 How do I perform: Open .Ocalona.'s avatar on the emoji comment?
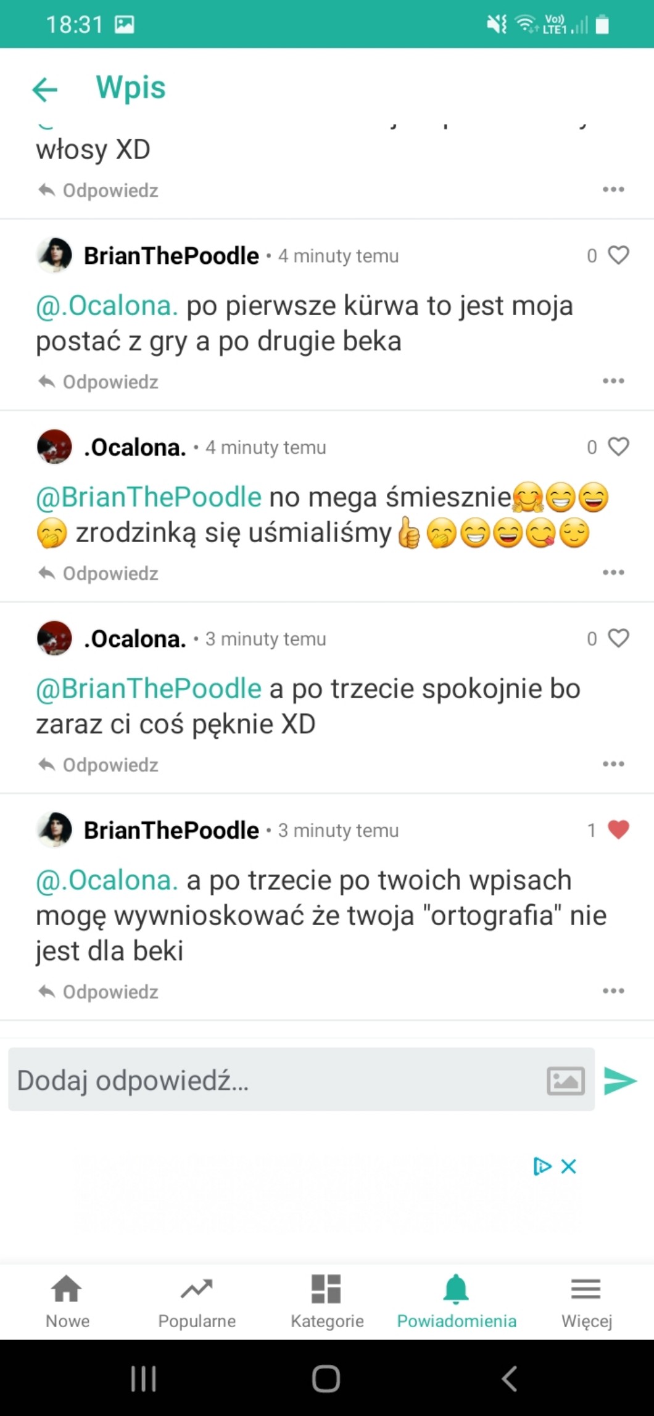pyautogui.click(x=54, y=447)
